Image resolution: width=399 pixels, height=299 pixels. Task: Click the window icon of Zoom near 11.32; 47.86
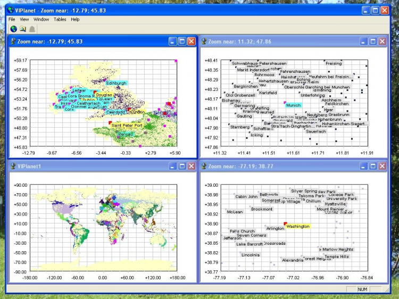[204, 41]
